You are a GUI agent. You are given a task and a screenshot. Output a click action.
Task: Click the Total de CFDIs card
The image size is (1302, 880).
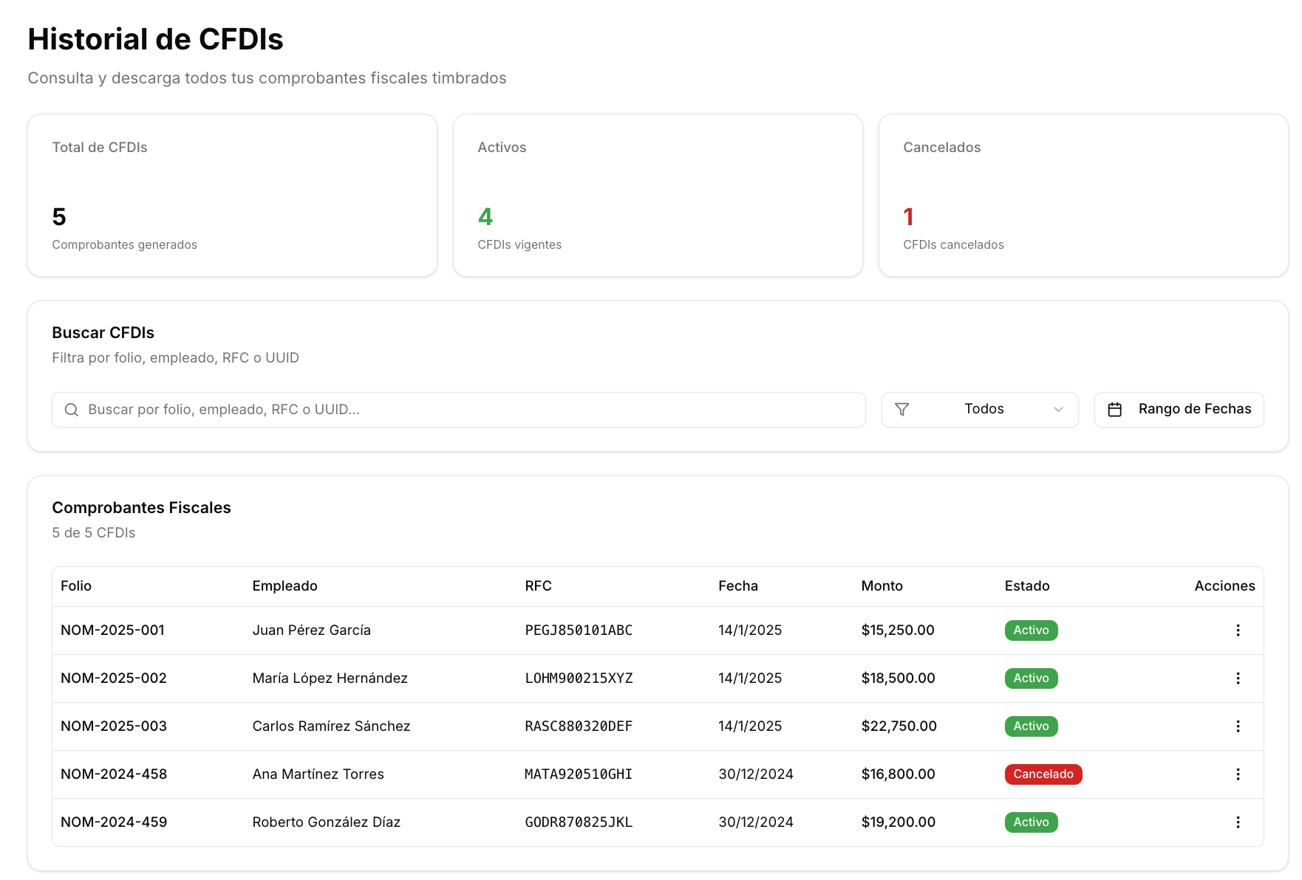click(x=232, y=196)
